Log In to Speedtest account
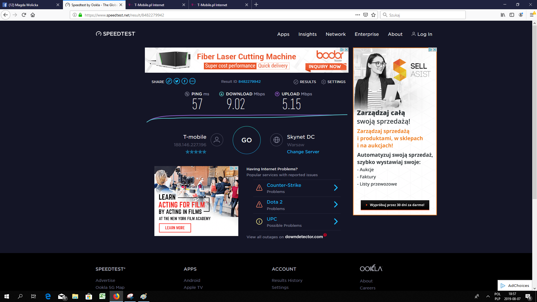Screen dimensions: 537x302 (x=422, y=34)
